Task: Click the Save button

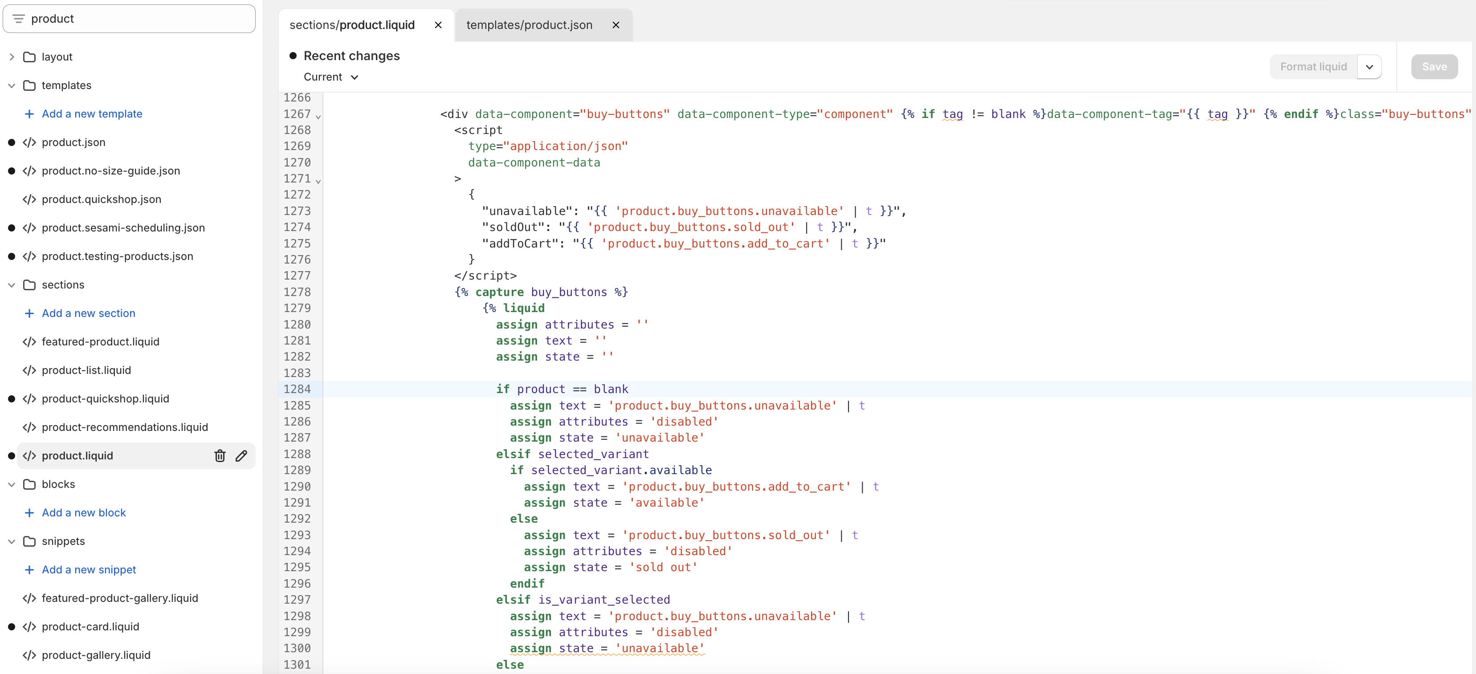Action: [1434, 67]
